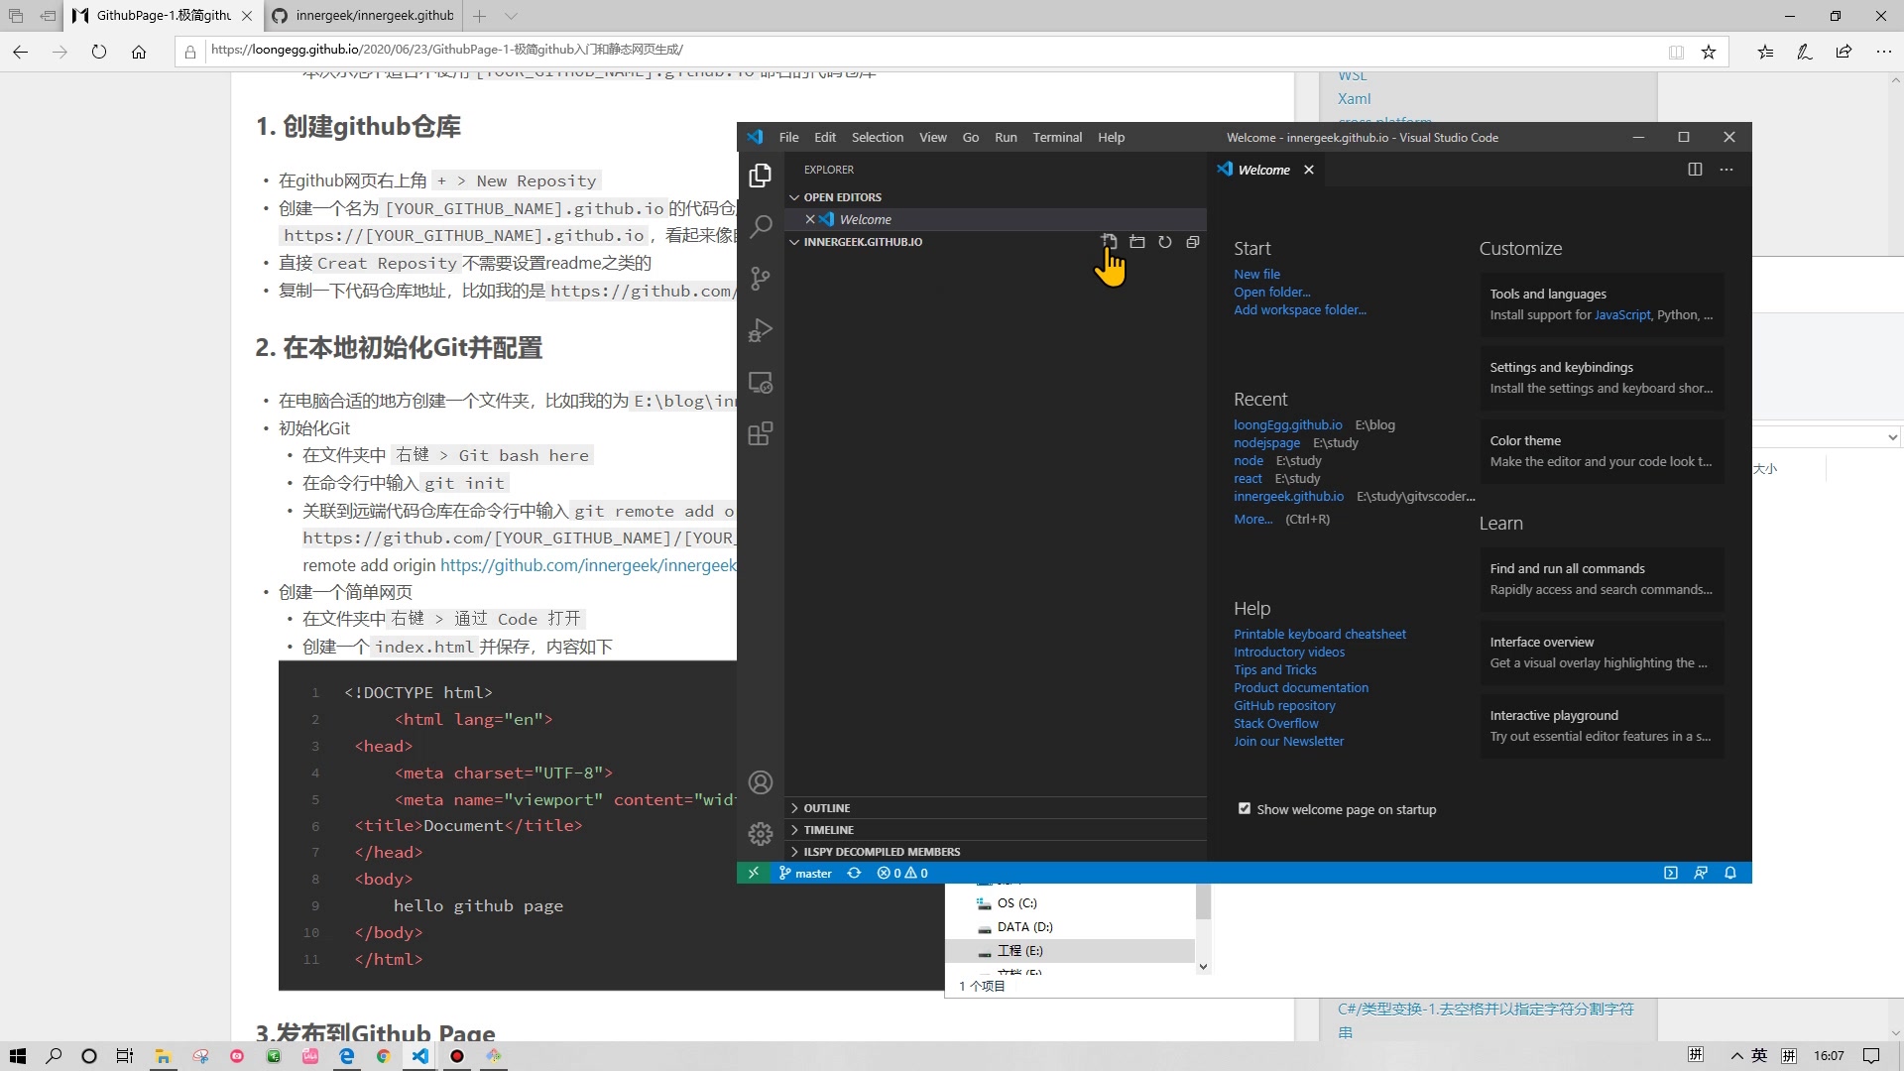The width and height of the screenshot is (1904, 1071).
Task: Click the New Folder icon in Explorer
Action: click(1137, 242)
